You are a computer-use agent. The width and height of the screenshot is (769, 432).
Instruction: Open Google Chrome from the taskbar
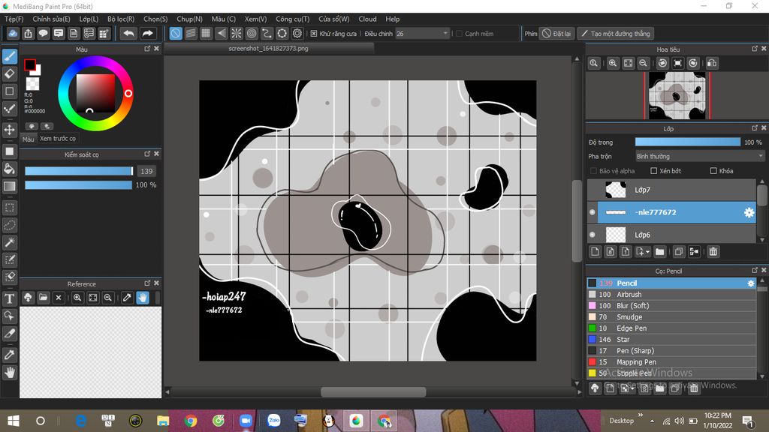191,421
